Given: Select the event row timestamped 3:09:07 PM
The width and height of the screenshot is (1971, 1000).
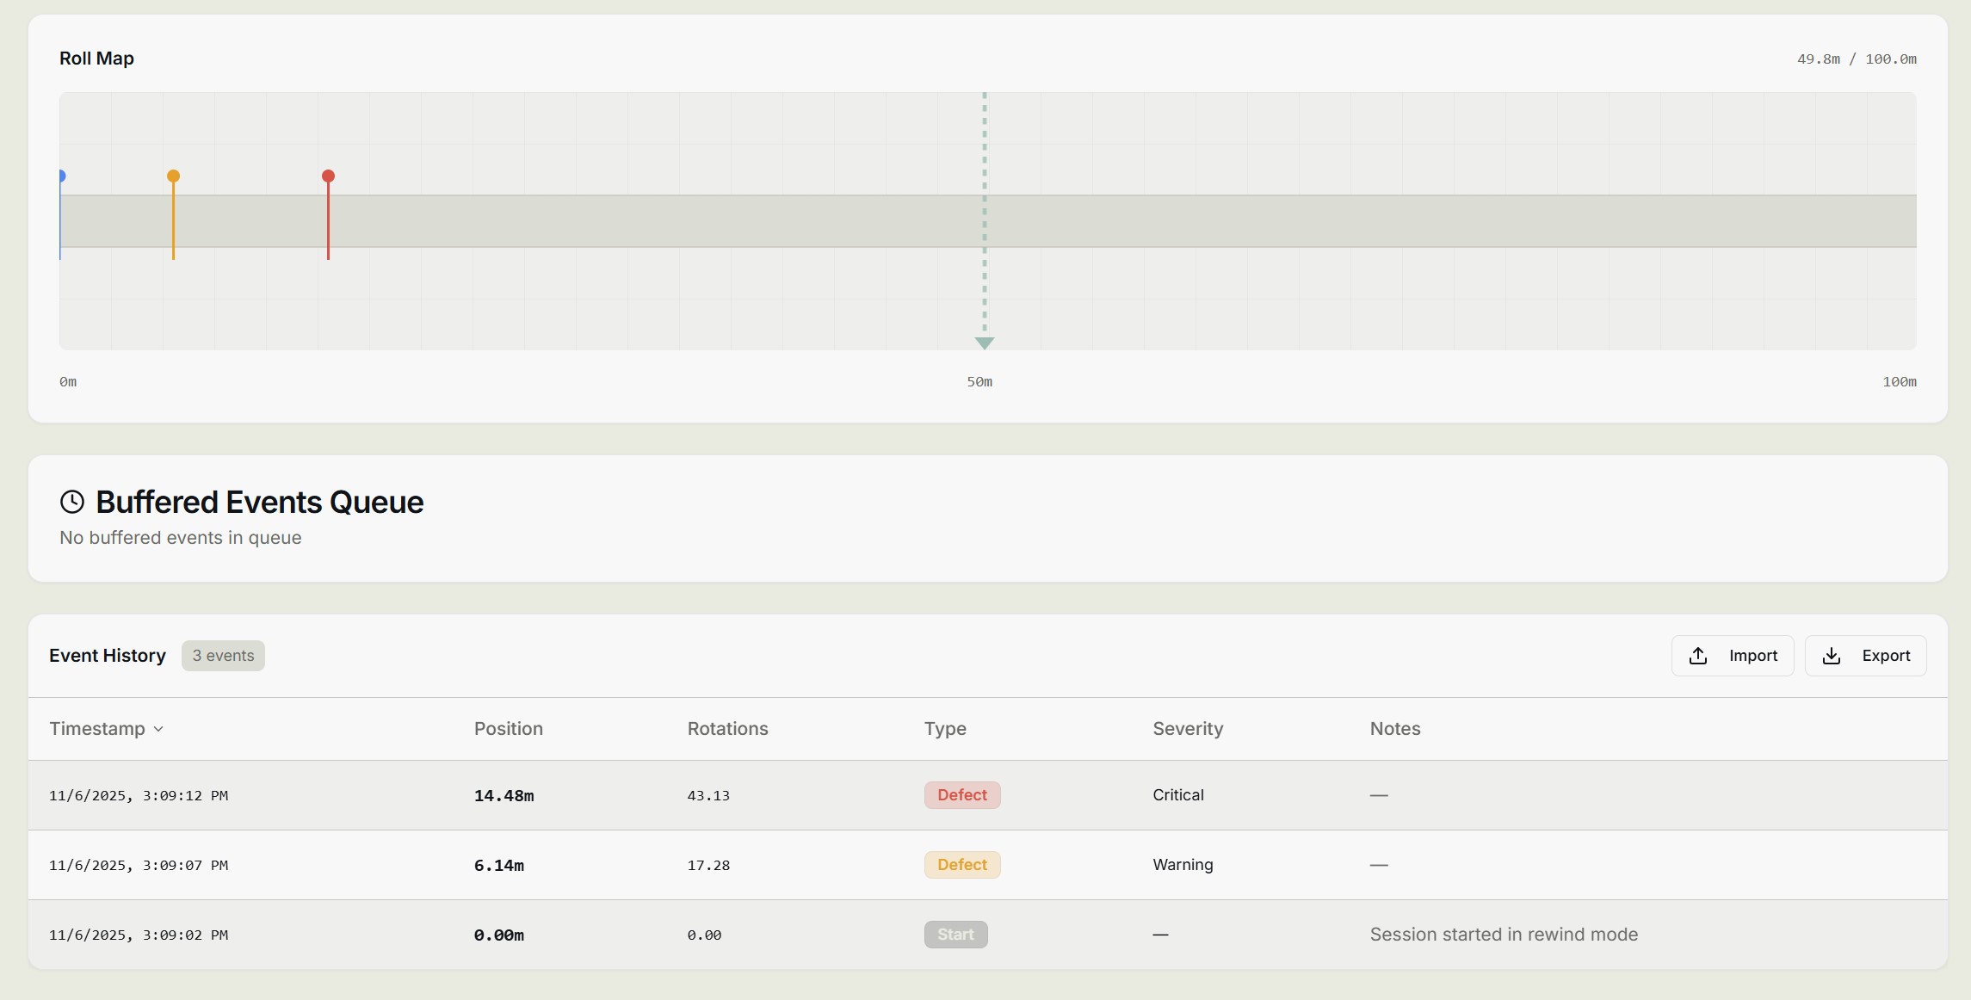Looking at the screenshot, I should 602,865.
